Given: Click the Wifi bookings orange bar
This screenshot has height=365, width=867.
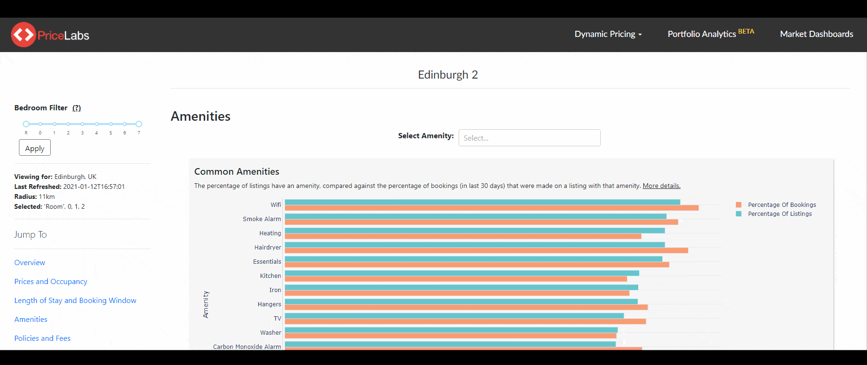Looking at the screenshot, I should tap(491, 208).
